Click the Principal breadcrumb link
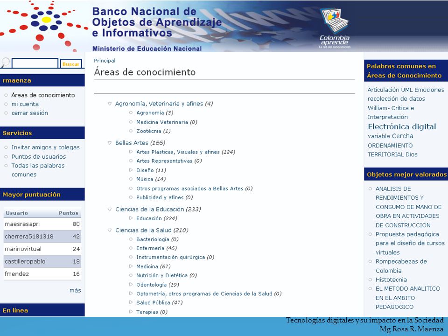Viewport: 448px width, 336px height. pos(105,61)
